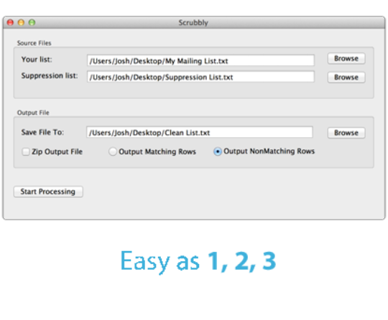Zoom the Scrubbly window using green button
This screenshot has height=320, width=388.
[32, 22]
